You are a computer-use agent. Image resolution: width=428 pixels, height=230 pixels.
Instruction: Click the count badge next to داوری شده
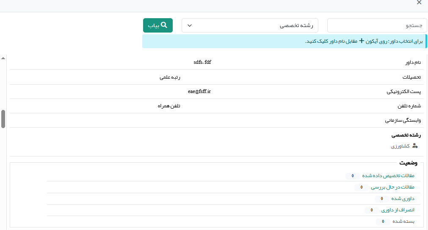pos(381,199)
